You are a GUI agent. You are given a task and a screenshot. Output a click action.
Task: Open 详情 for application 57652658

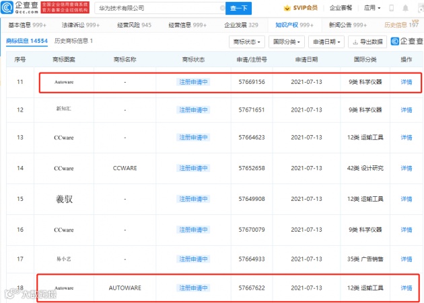pyautogui.click(x=406, y=168)
